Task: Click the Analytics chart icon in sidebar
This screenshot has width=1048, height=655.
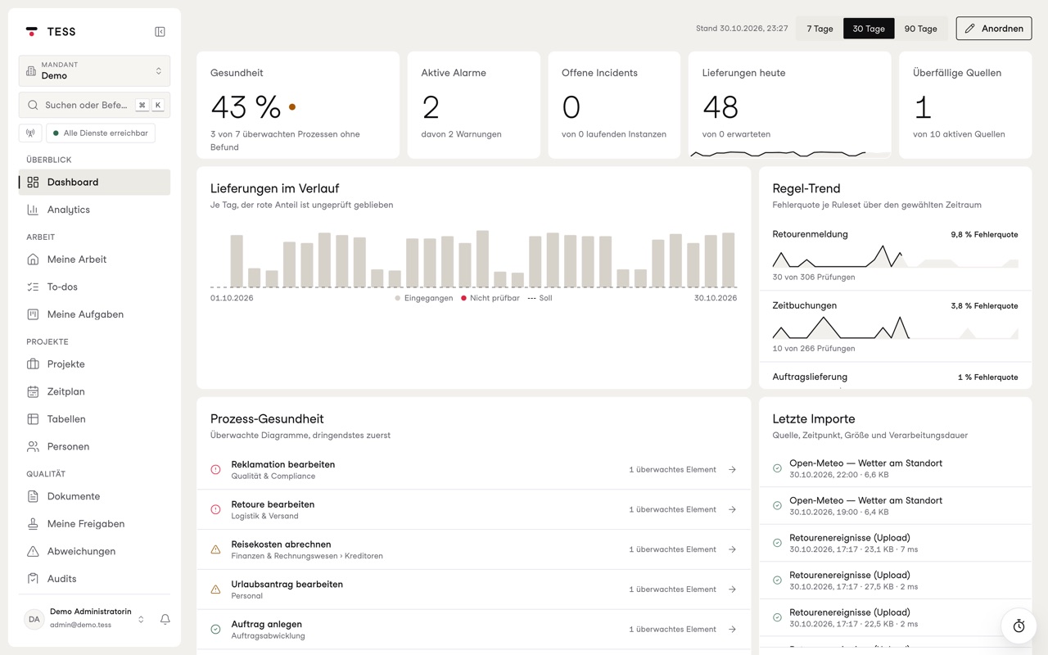Action: (x=33, y=210)
